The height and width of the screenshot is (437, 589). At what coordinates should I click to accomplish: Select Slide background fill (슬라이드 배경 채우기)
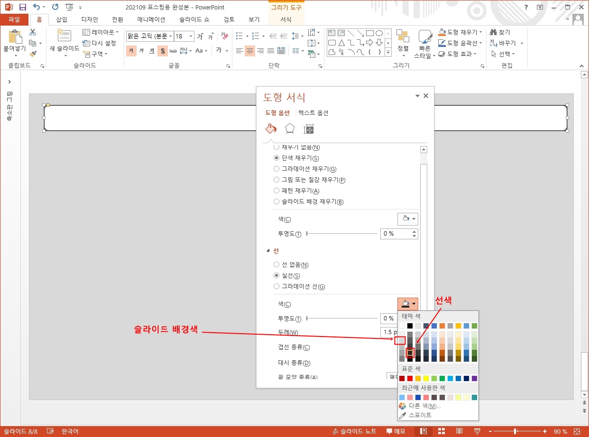pyautogui.click(x=276, y=201)
